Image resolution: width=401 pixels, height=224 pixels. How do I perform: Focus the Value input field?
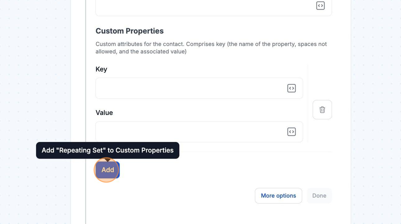click(x=190, y=132)
